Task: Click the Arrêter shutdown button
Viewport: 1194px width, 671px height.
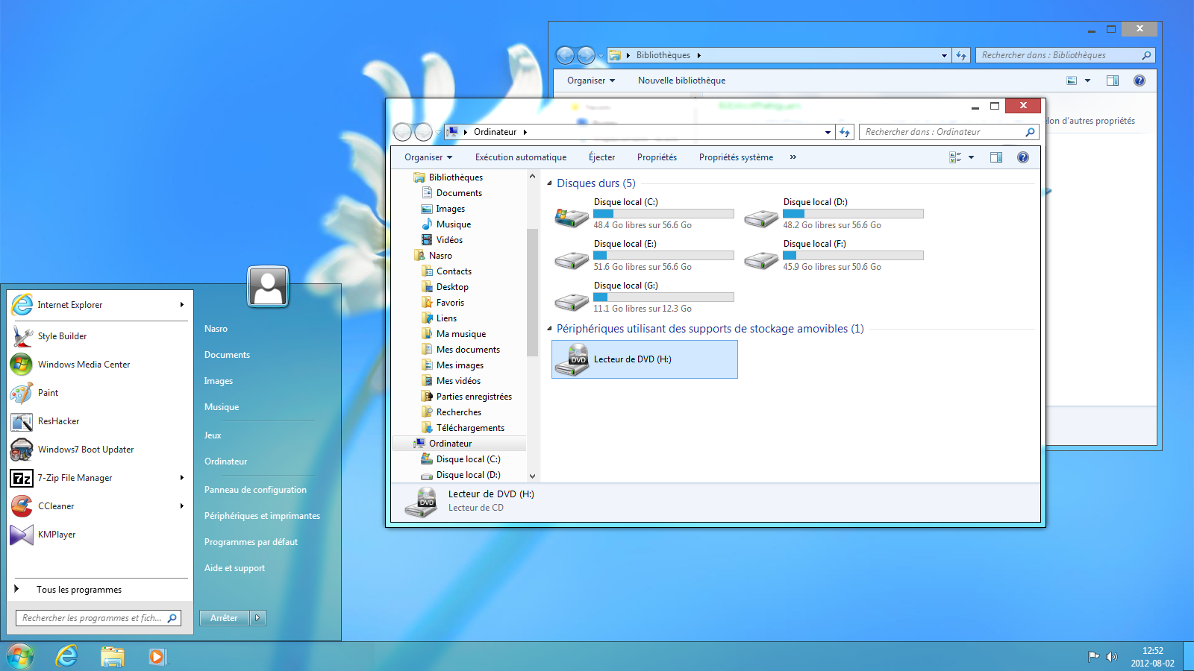Action: click(x=224, y=618)
